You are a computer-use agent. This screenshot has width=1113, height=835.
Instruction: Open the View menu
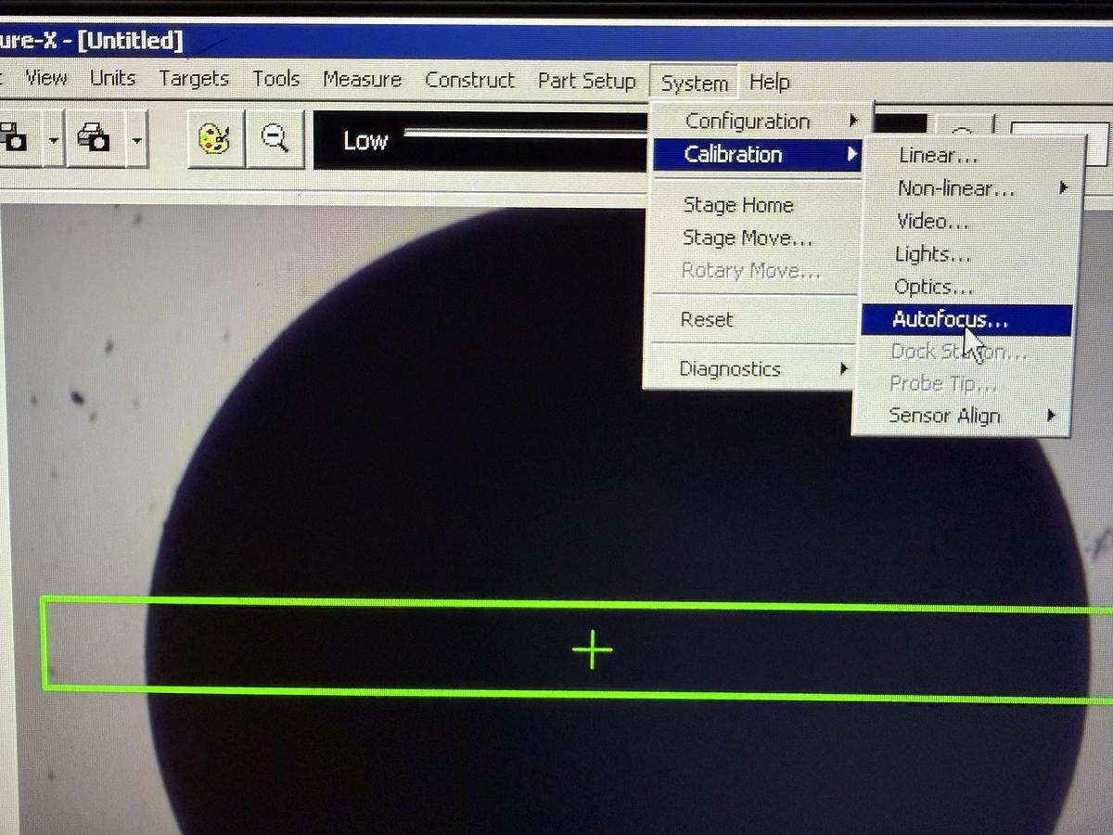[45, 78]
